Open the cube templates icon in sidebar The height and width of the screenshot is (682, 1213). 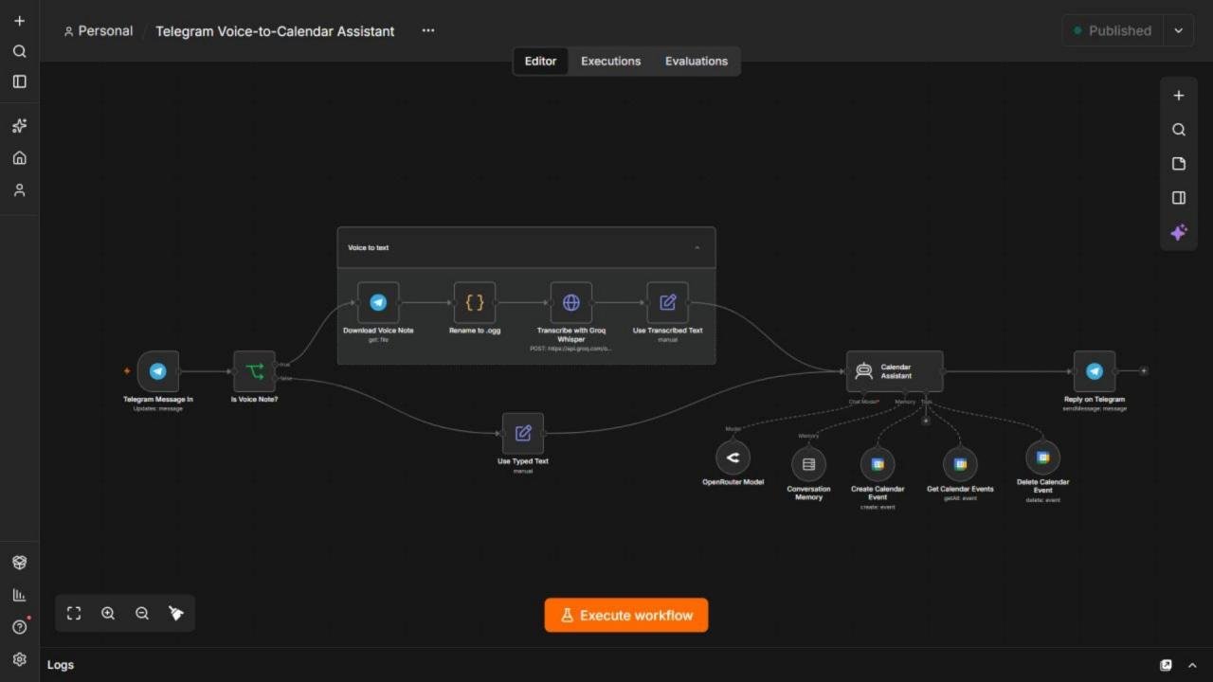(19, 563)
